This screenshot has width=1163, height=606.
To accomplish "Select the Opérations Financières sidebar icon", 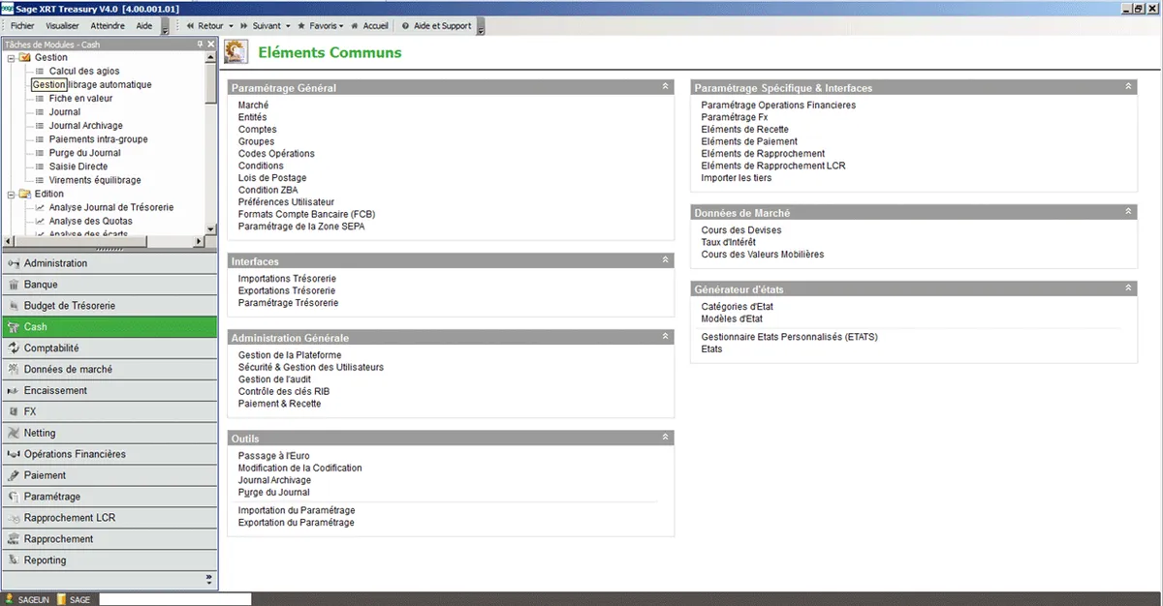I will [x=14, y=454].
